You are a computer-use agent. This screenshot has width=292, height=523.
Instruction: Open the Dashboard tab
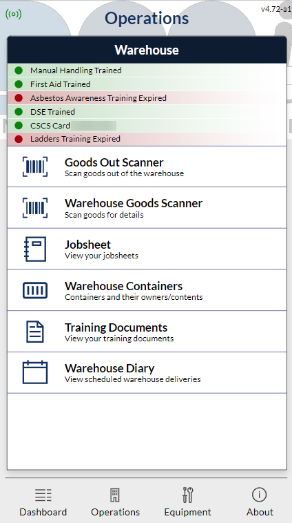tap(43, 502)
